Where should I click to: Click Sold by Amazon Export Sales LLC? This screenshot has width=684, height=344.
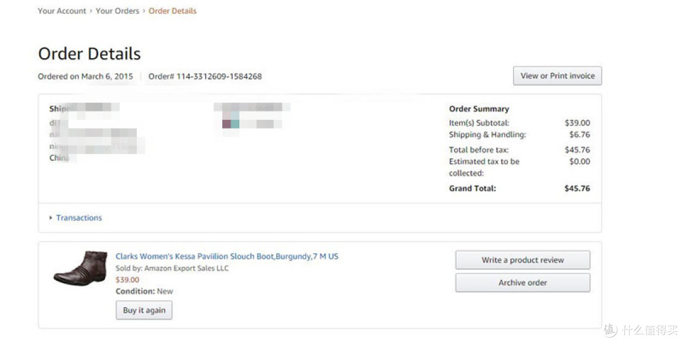[172, 268]
